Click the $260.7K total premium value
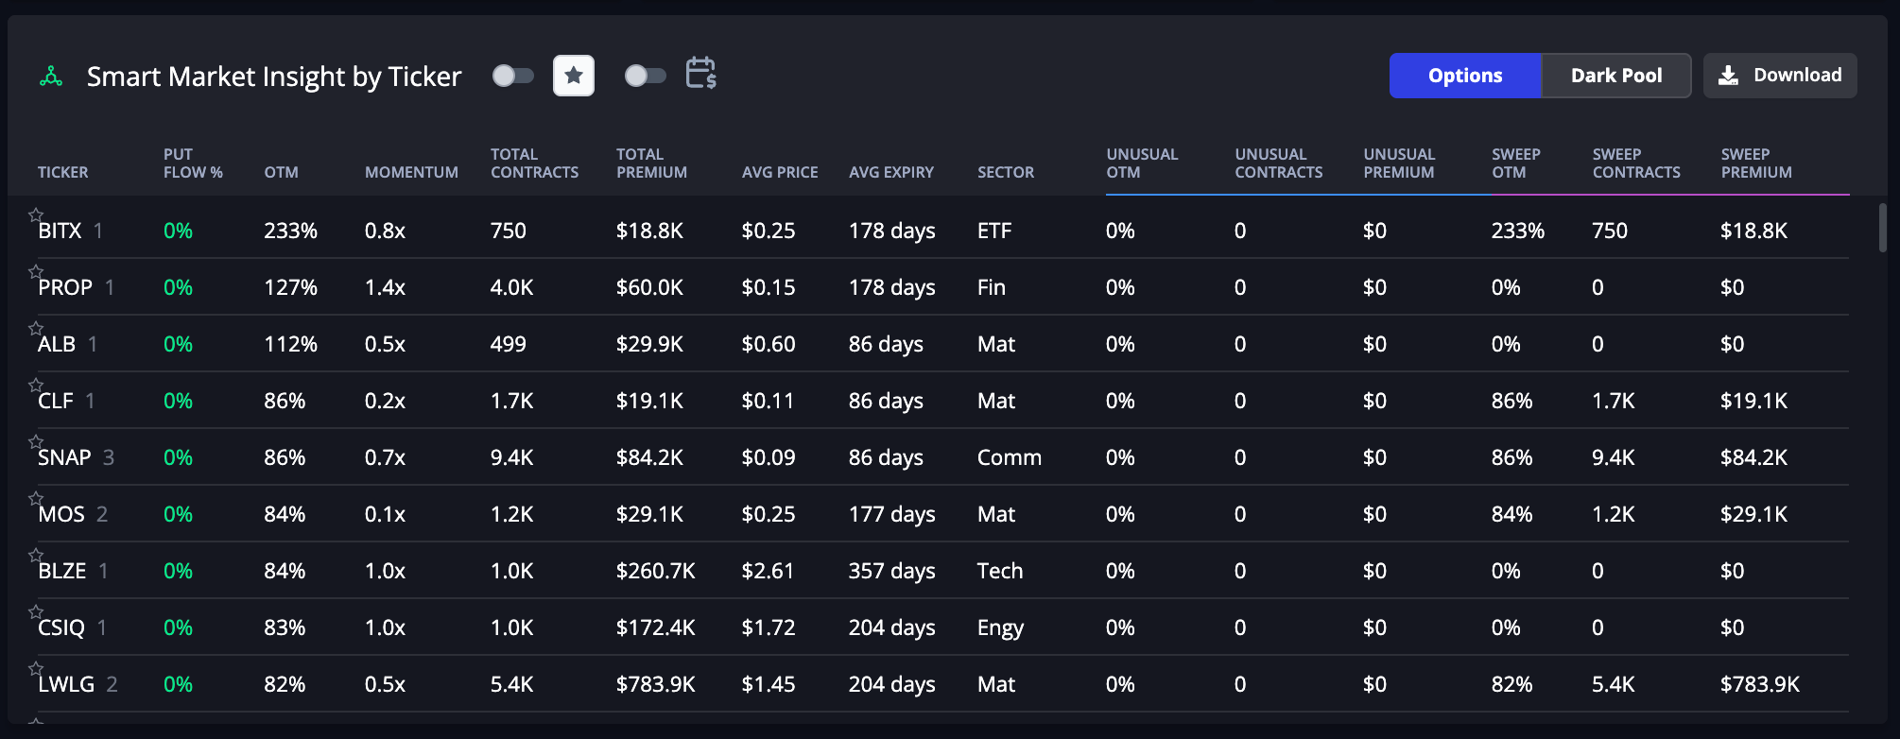This screenshot has width=1900, height=739. pyautogui.click(x=655, y=571)
